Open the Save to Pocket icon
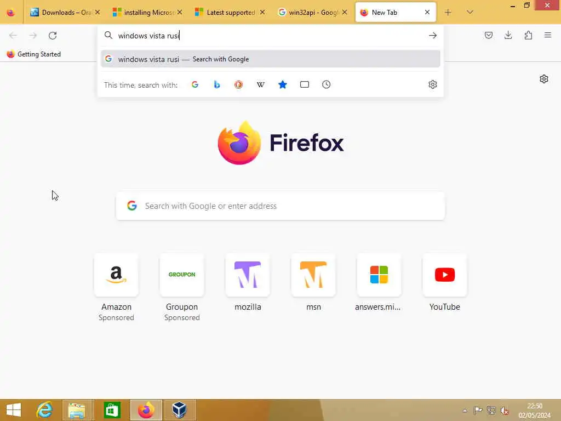The width and height of the screenshot is (561, 421). click(x=488, y=35)
